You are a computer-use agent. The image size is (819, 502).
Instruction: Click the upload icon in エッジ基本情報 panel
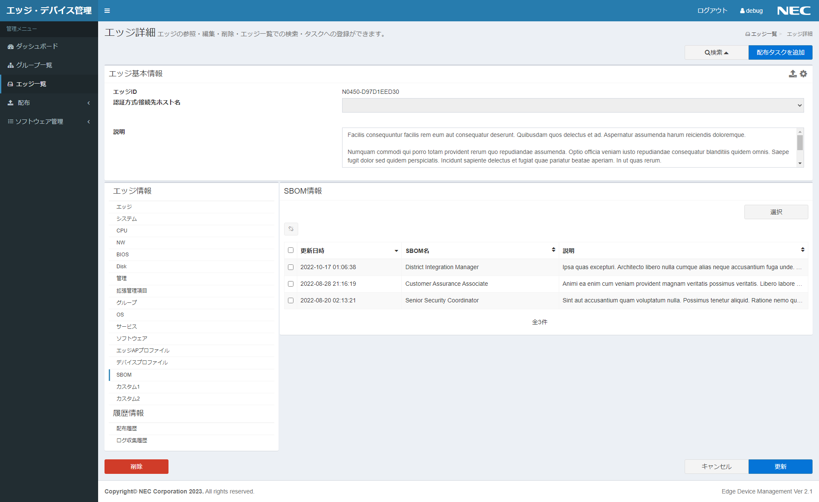tap(793, 73)
